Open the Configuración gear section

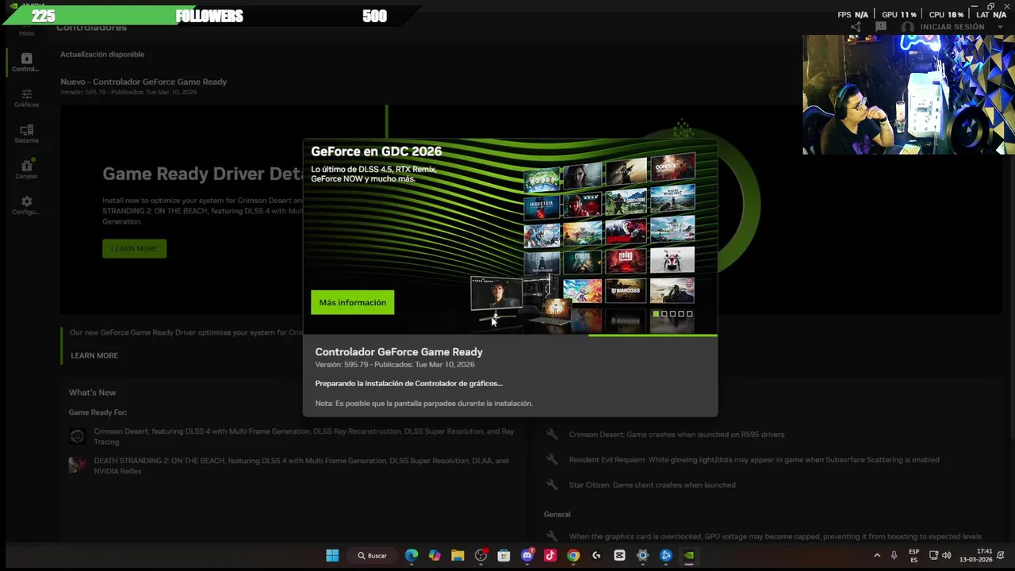tap(26, 205)
